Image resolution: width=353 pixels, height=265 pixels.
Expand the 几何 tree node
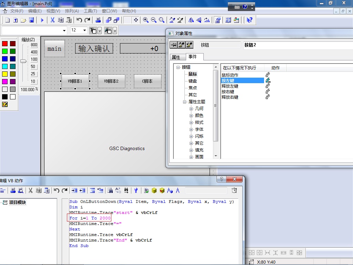coord(191,109)
